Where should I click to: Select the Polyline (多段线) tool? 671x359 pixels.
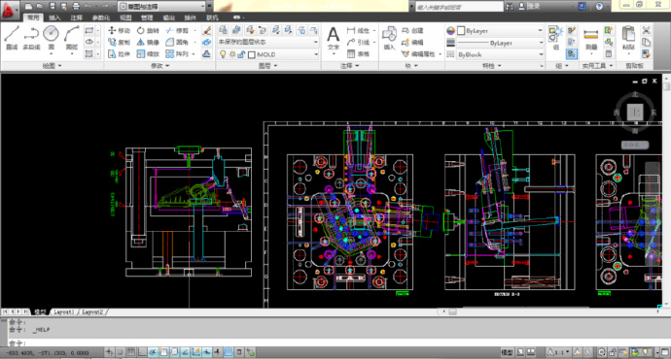(x=31, y=37)
